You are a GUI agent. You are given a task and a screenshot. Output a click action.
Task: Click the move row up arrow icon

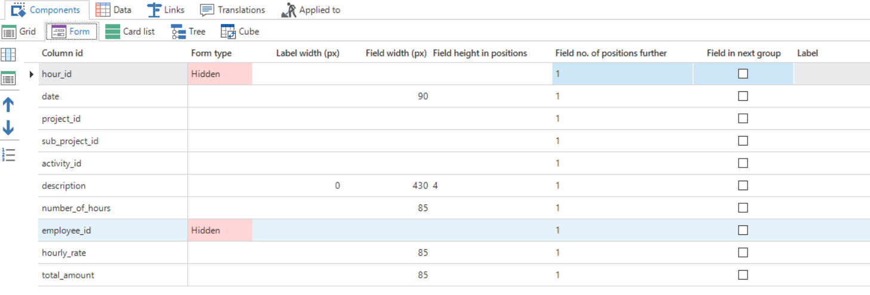tap(8, 105)
